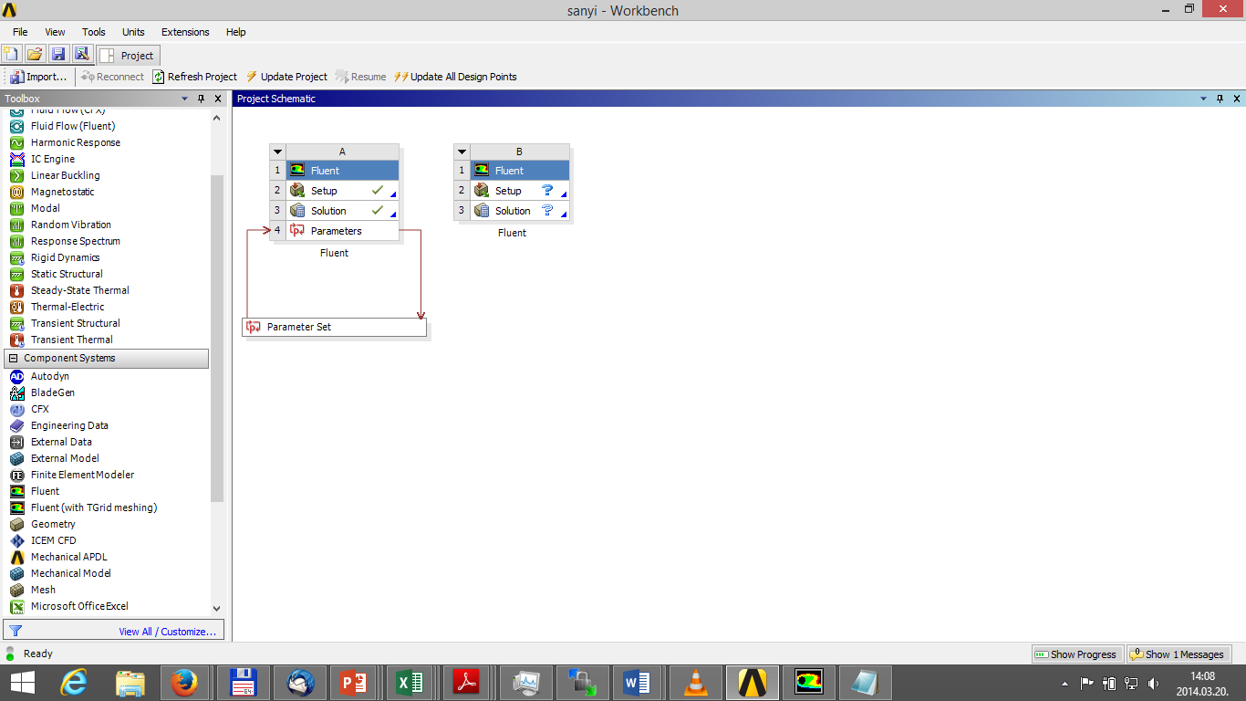The image size is (1246, 701).
Task: Open system B dropdown menu arrow
Action: point(462,152)
